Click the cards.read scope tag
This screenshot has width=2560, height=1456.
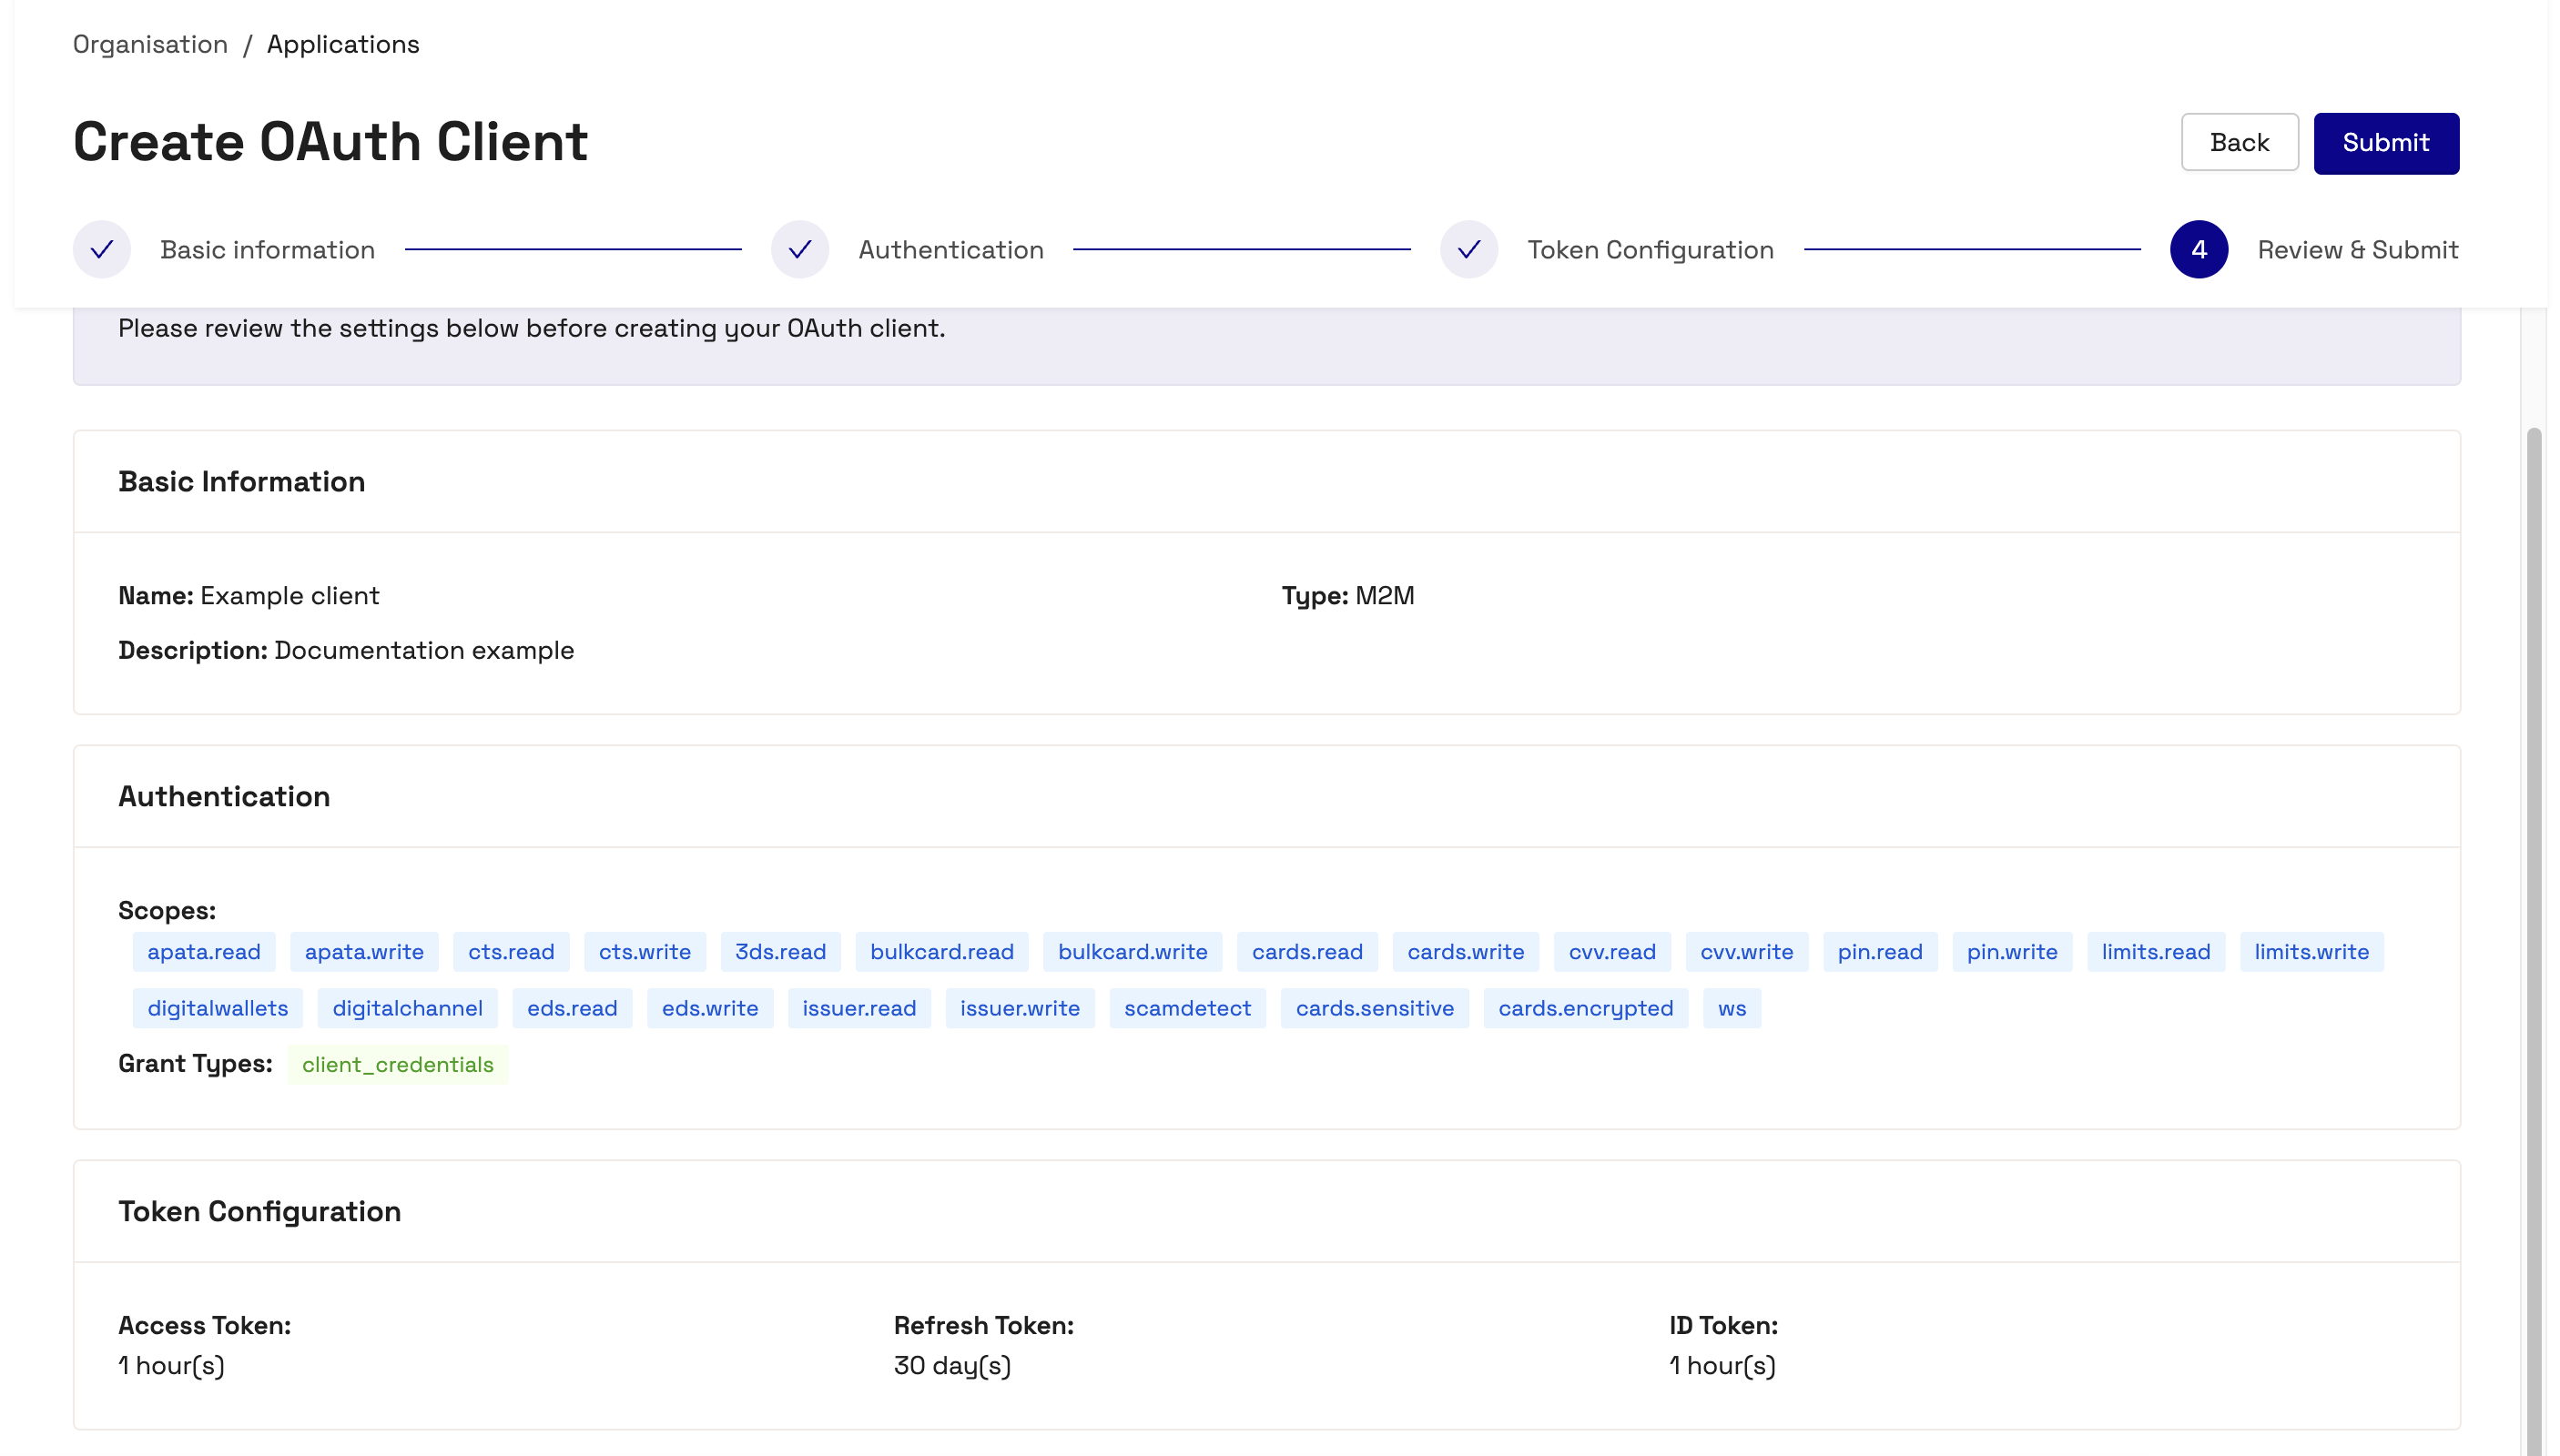pos(1306,951)
